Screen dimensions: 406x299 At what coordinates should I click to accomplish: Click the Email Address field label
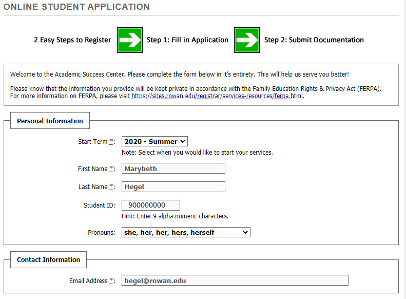tap(88, 281)
